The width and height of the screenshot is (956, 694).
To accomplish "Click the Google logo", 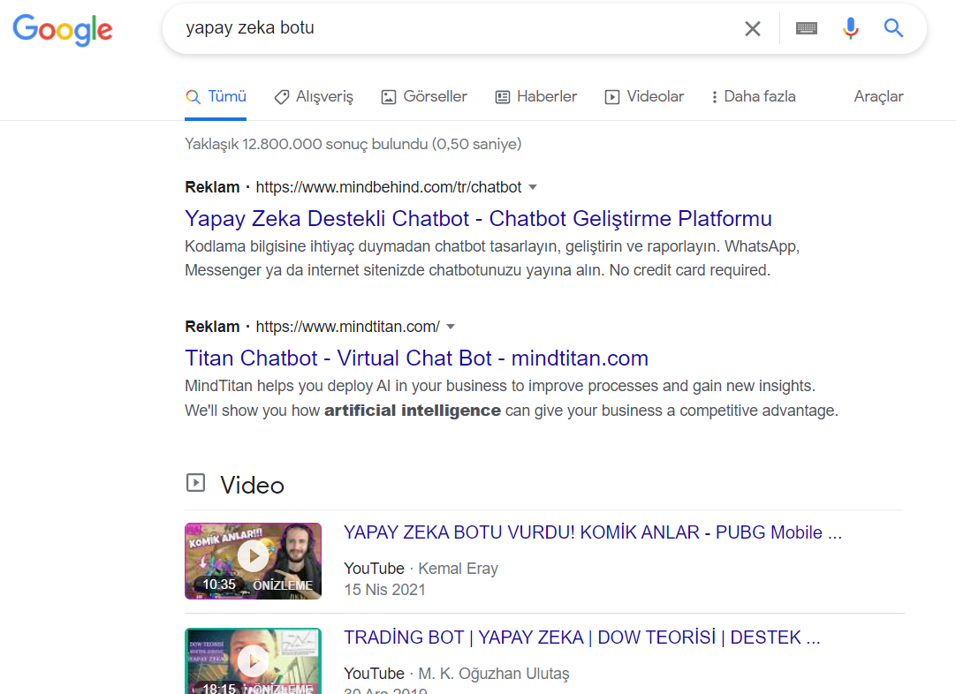I will [x=63, y=29].
